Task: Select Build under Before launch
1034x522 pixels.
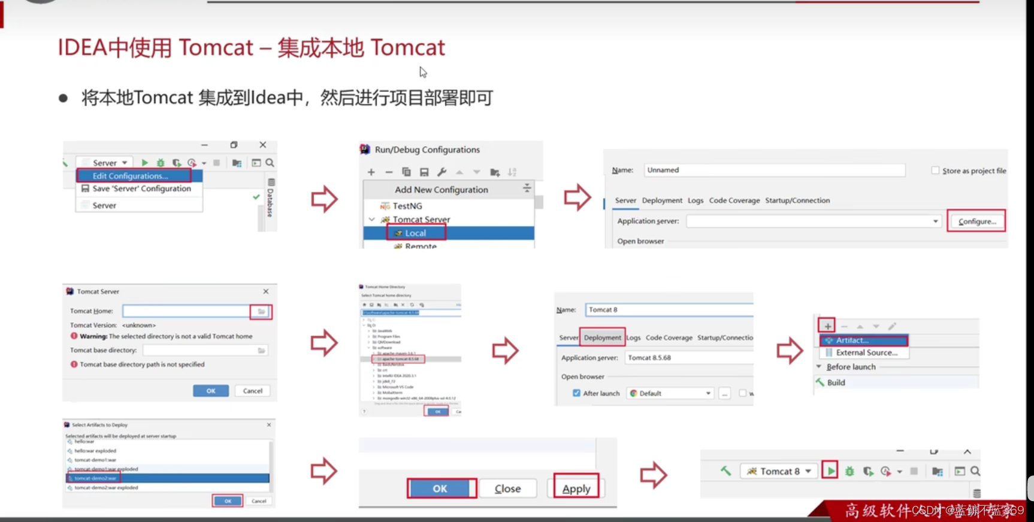Action: (836, 383)
